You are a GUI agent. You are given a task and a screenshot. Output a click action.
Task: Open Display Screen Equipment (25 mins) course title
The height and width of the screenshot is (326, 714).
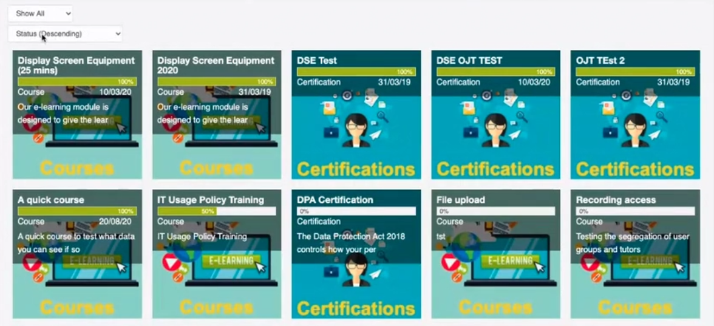pos(76,65)
